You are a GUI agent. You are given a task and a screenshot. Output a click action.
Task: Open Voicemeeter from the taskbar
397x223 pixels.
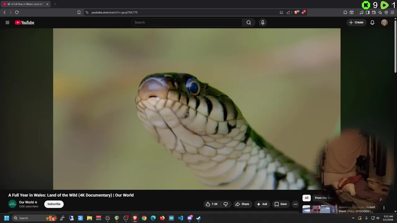pyautogui.click(x=99, y=218)
